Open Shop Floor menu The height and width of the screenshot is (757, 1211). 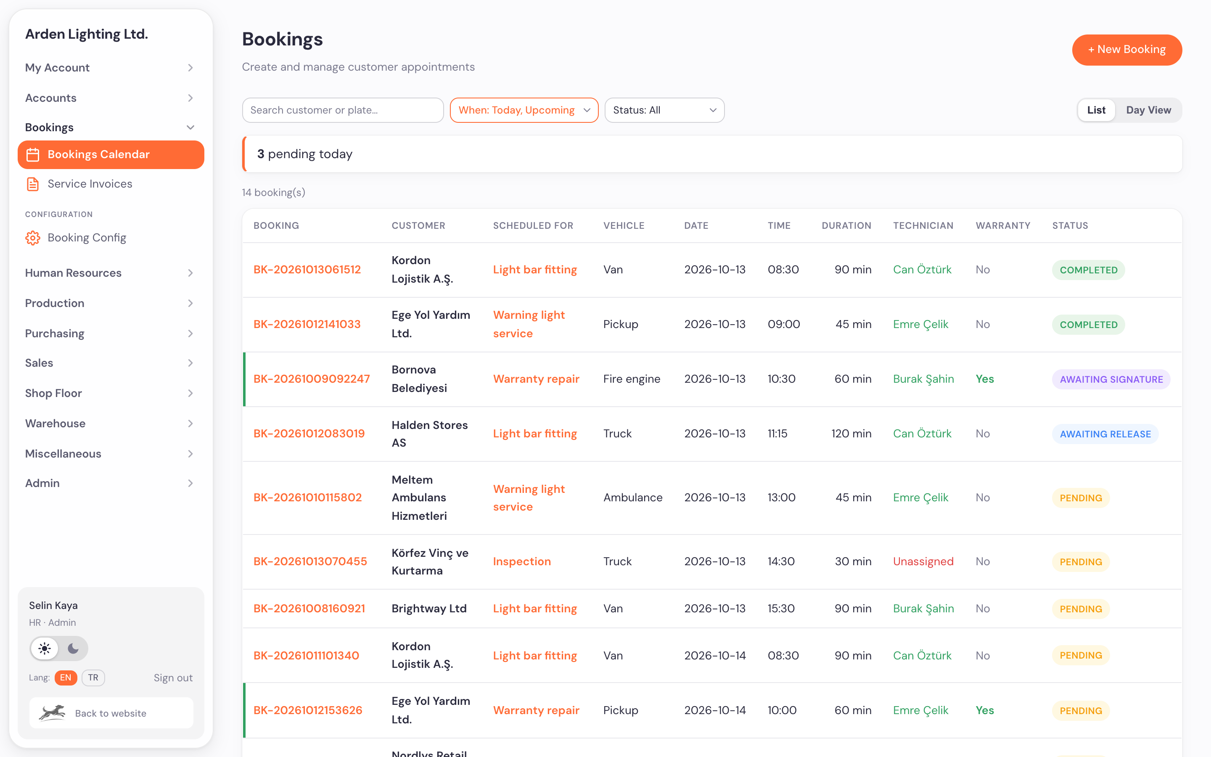pos(110,393)
